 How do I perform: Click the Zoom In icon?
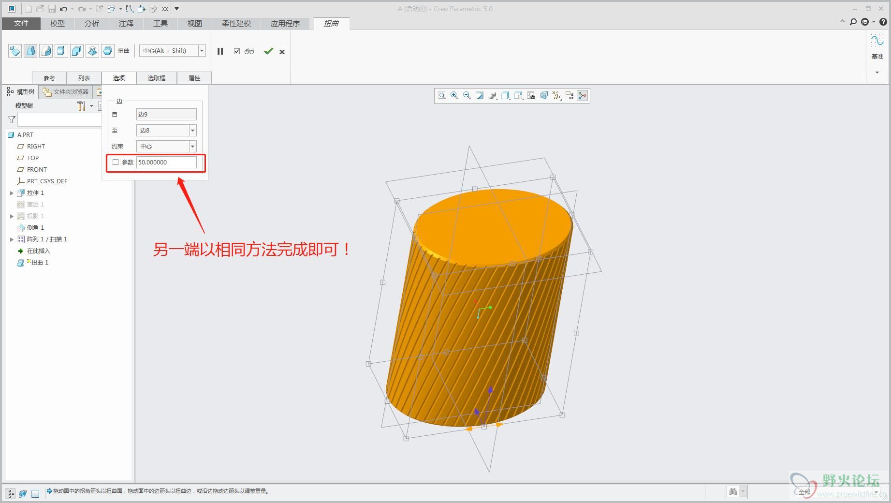pos(454,96)
